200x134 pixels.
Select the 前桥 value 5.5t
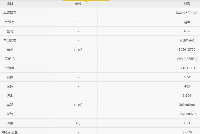(187, 77)
